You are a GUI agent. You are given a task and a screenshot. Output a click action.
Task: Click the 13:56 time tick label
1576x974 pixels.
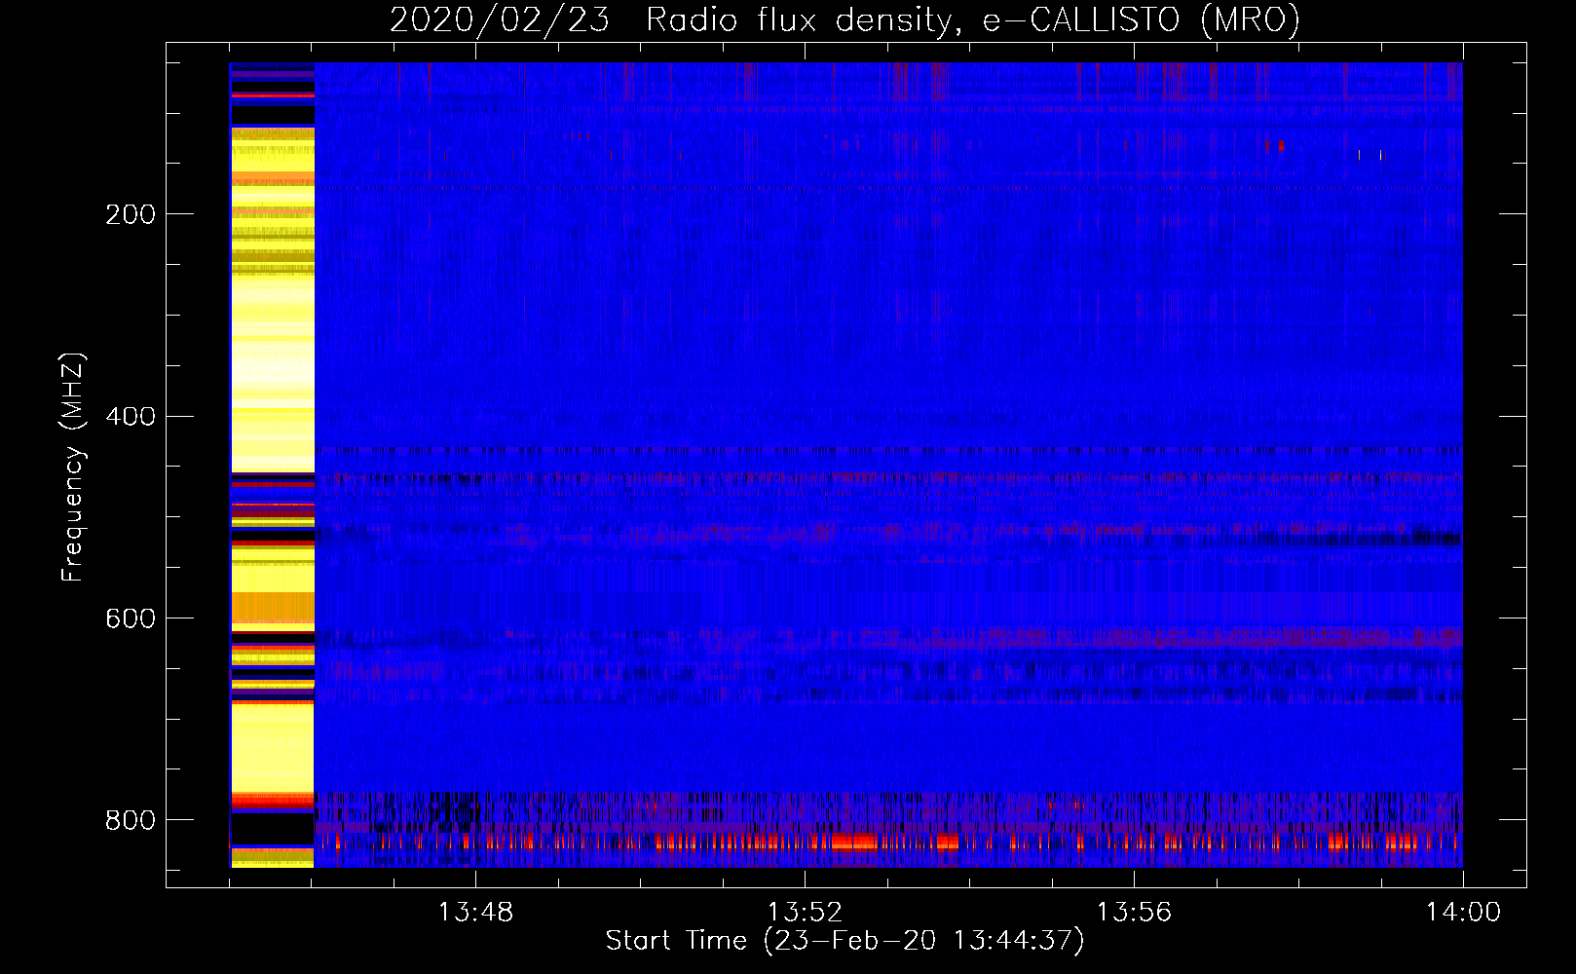click(x=1134, y=913)
